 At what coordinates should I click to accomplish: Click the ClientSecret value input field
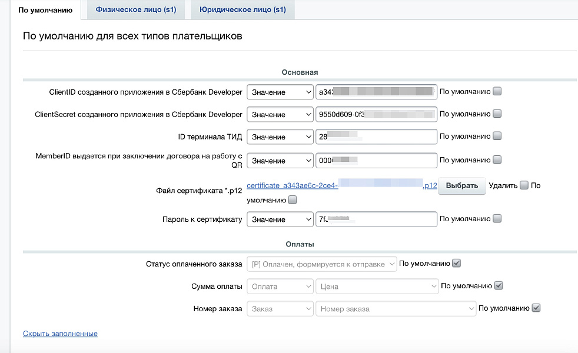click(x=377, y=114)
